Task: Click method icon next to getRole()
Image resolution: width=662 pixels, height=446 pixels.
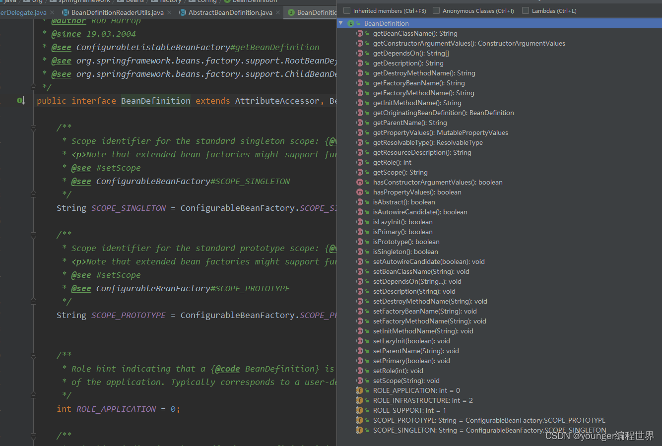Action: click(360, 162)
